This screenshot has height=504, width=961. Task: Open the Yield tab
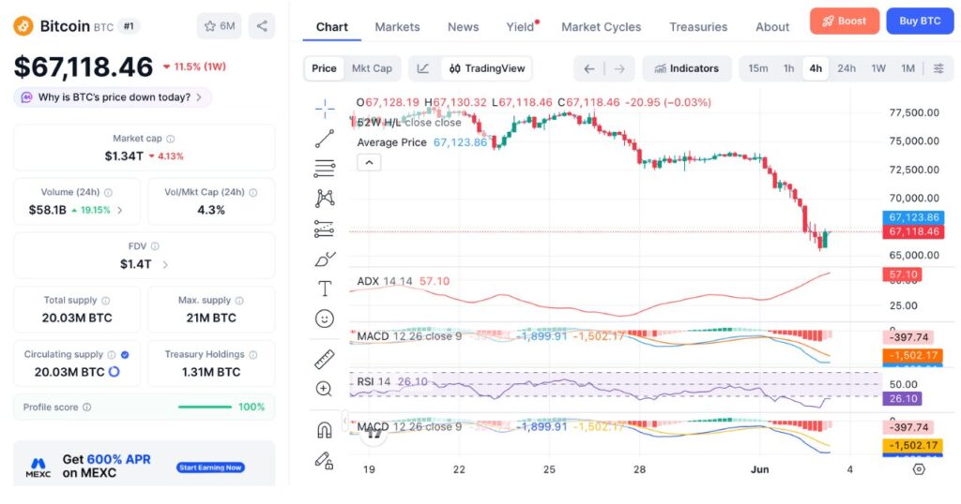(520, 27)
